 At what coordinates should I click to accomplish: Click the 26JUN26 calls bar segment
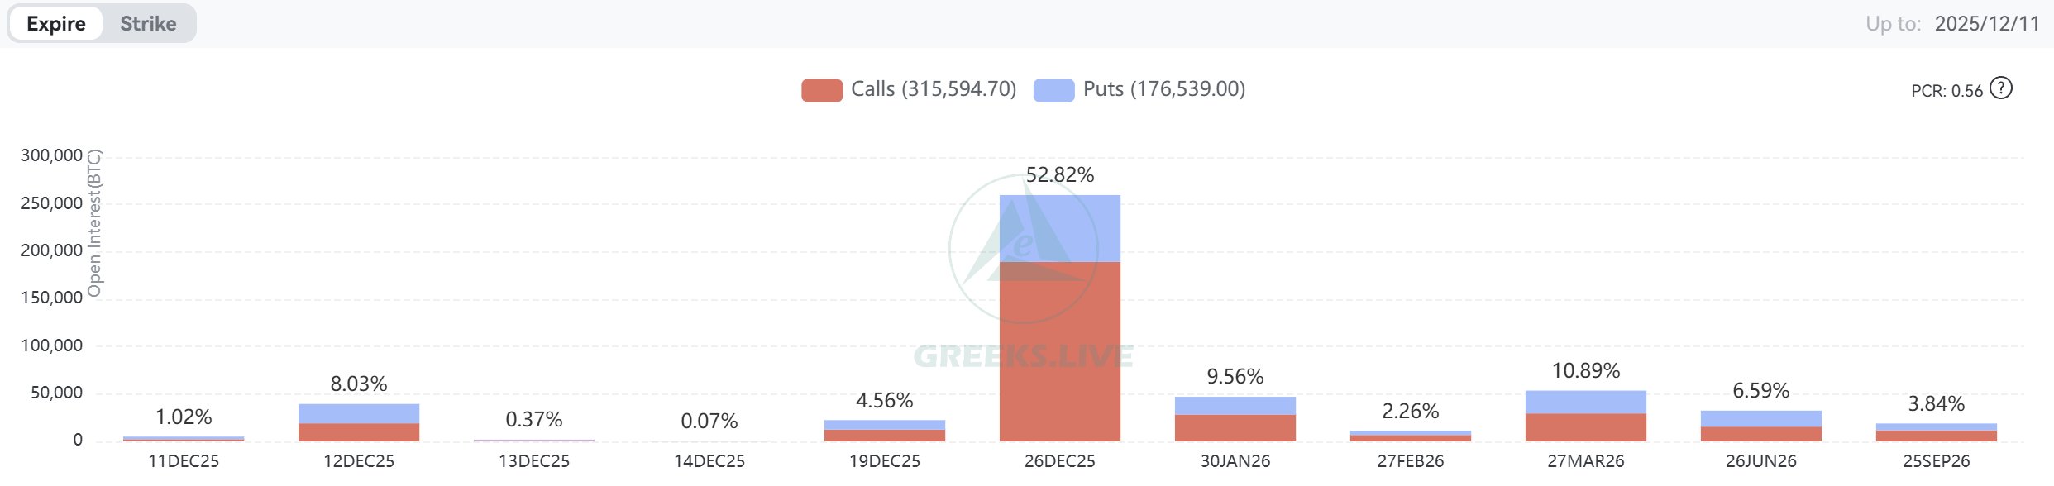pyautogui.click(x=1760, y=433)
